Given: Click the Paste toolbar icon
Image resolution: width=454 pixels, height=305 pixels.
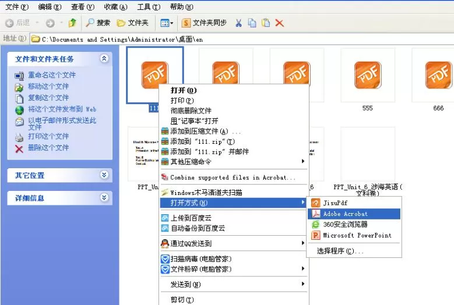Looking at the screenshot, I should [x=266, y=23].
